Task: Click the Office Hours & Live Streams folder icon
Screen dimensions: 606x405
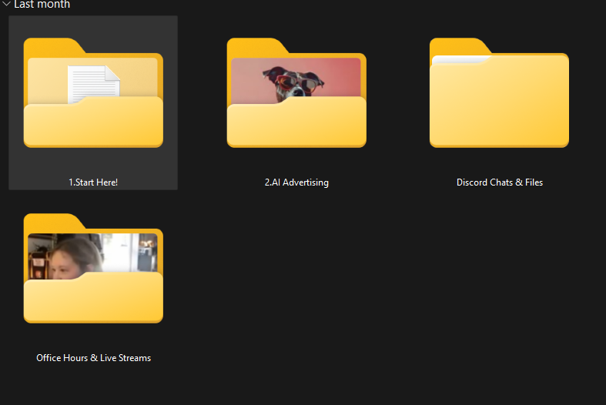Action: pyautogui.click(x=93, y=268)
